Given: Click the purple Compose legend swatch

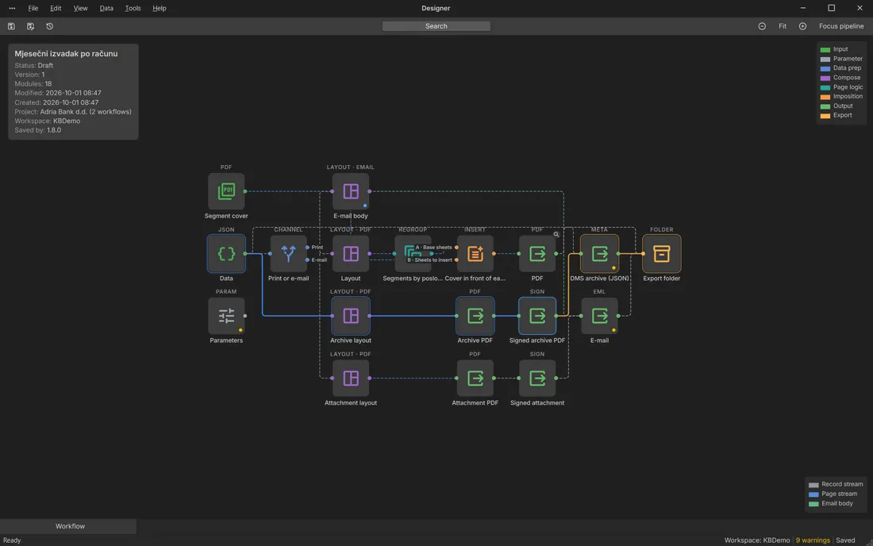Looking at the screenshot, I should coord(825,78).
